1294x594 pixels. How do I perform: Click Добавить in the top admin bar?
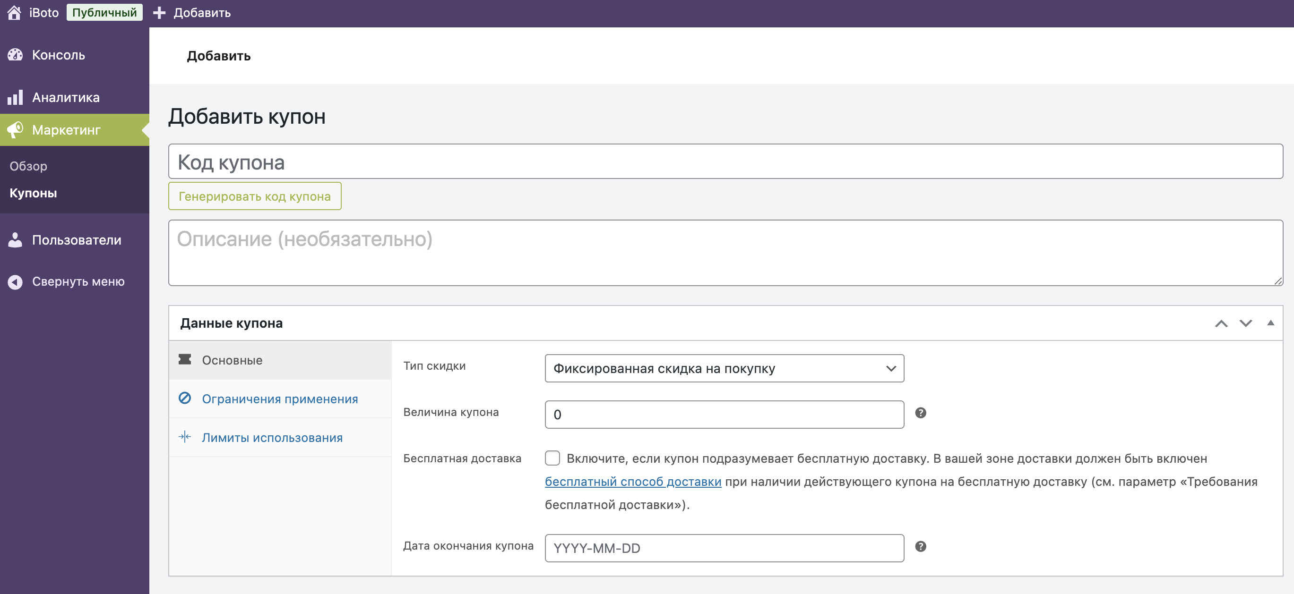(202, 13)
